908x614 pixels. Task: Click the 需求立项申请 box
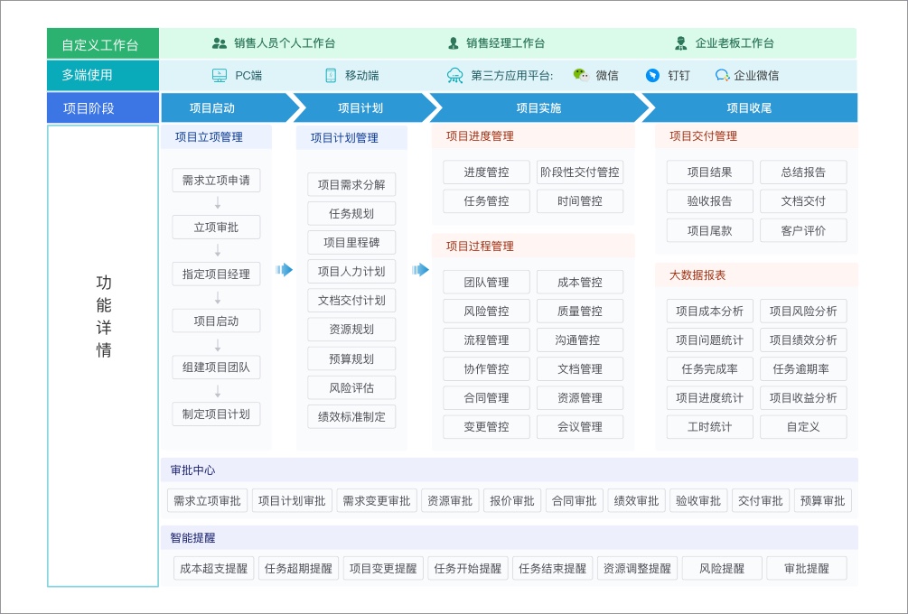(x=216, y=181)
